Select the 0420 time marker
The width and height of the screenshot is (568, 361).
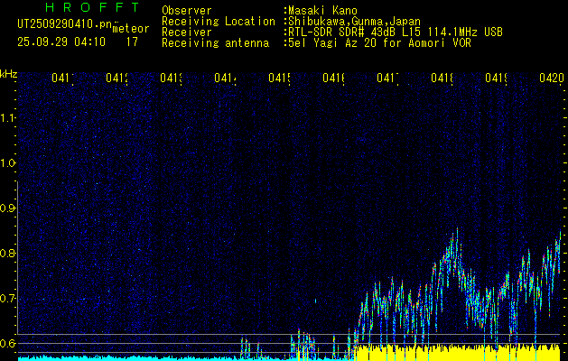click(x=551, y=79)
